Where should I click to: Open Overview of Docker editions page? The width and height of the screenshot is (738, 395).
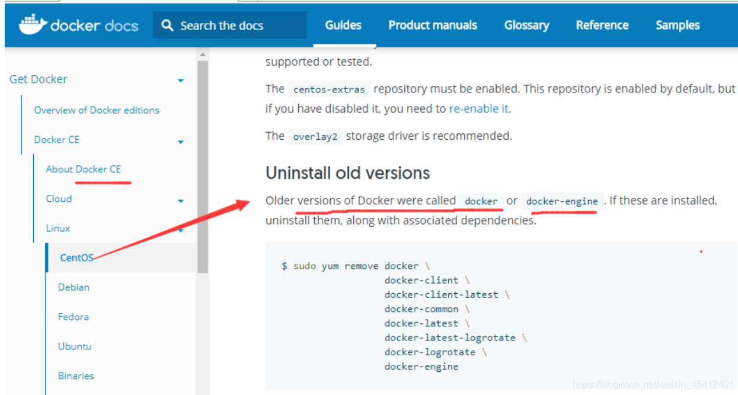(97, 110)
